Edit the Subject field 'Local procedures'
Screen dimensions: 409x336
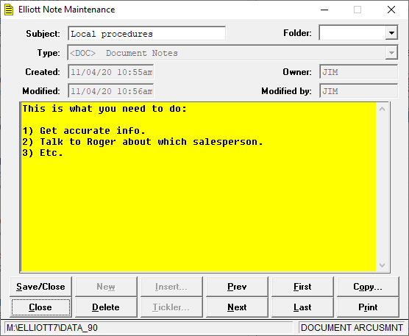147,33
